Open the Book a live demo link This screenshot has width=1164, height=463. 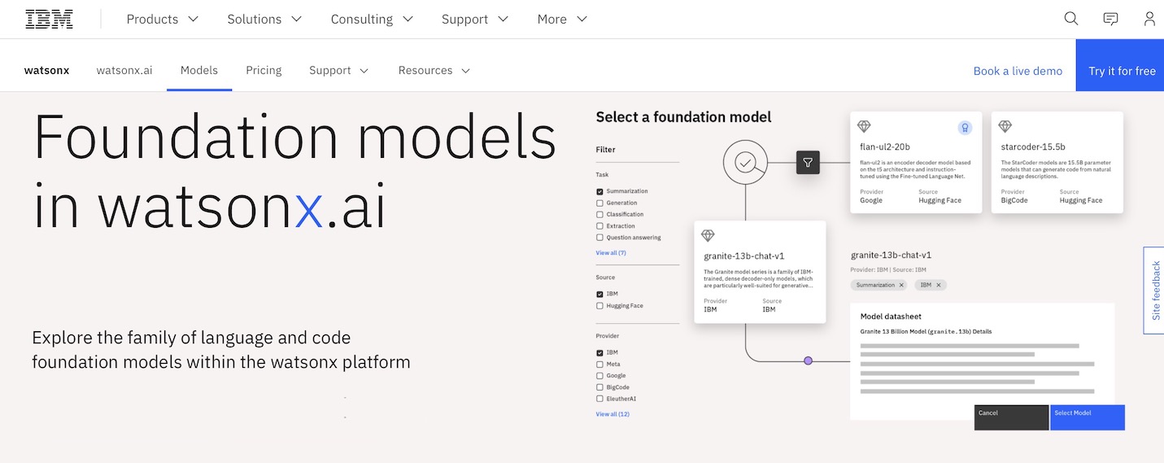[x=1018, y=71]
